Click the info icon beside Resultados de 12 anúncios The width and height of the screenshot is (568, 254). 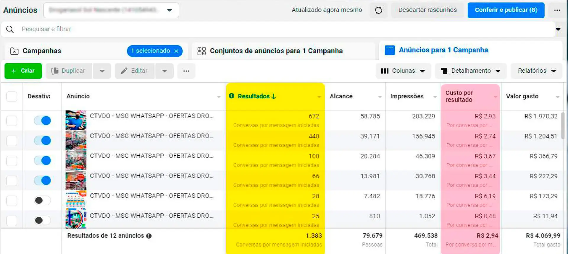149,236
